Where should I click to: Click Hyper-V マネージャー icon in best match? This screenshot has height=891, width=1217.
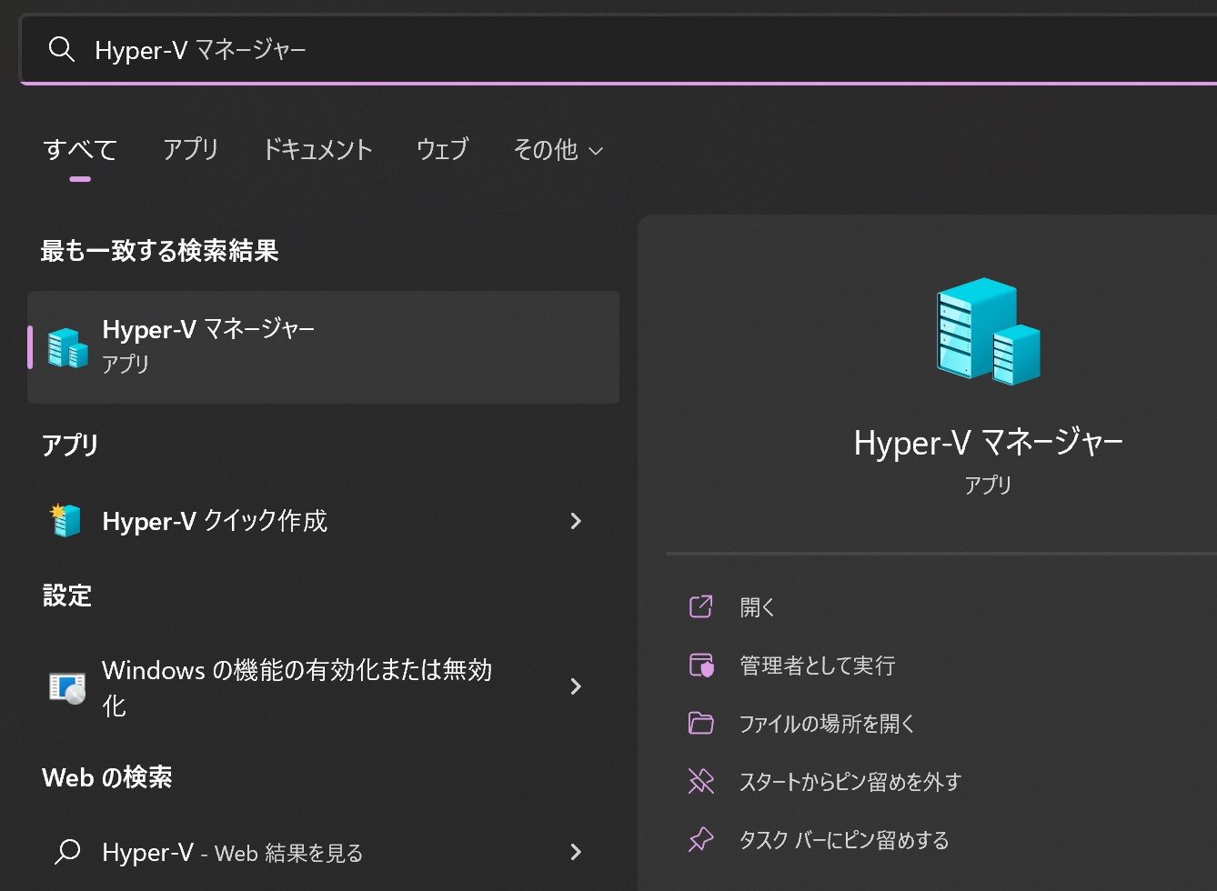click(x=67, y=347)
